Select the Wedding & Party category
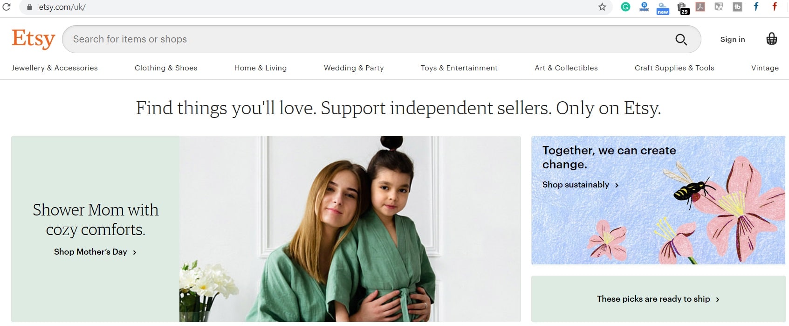Image resolution: width=789 pixels, height=326 pixels. tap(354, 68)
